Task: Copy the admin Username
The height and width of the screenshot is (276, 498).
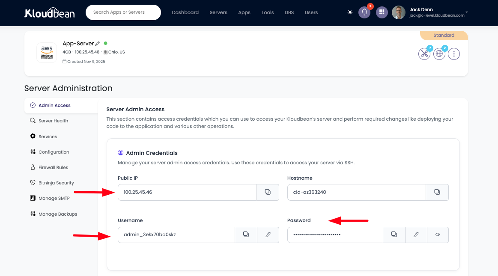Action: coord(246,234)
